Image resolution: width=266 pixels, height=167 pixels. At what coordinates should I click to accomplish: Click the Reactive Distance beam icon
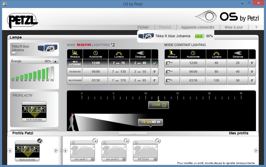point(140,53)
